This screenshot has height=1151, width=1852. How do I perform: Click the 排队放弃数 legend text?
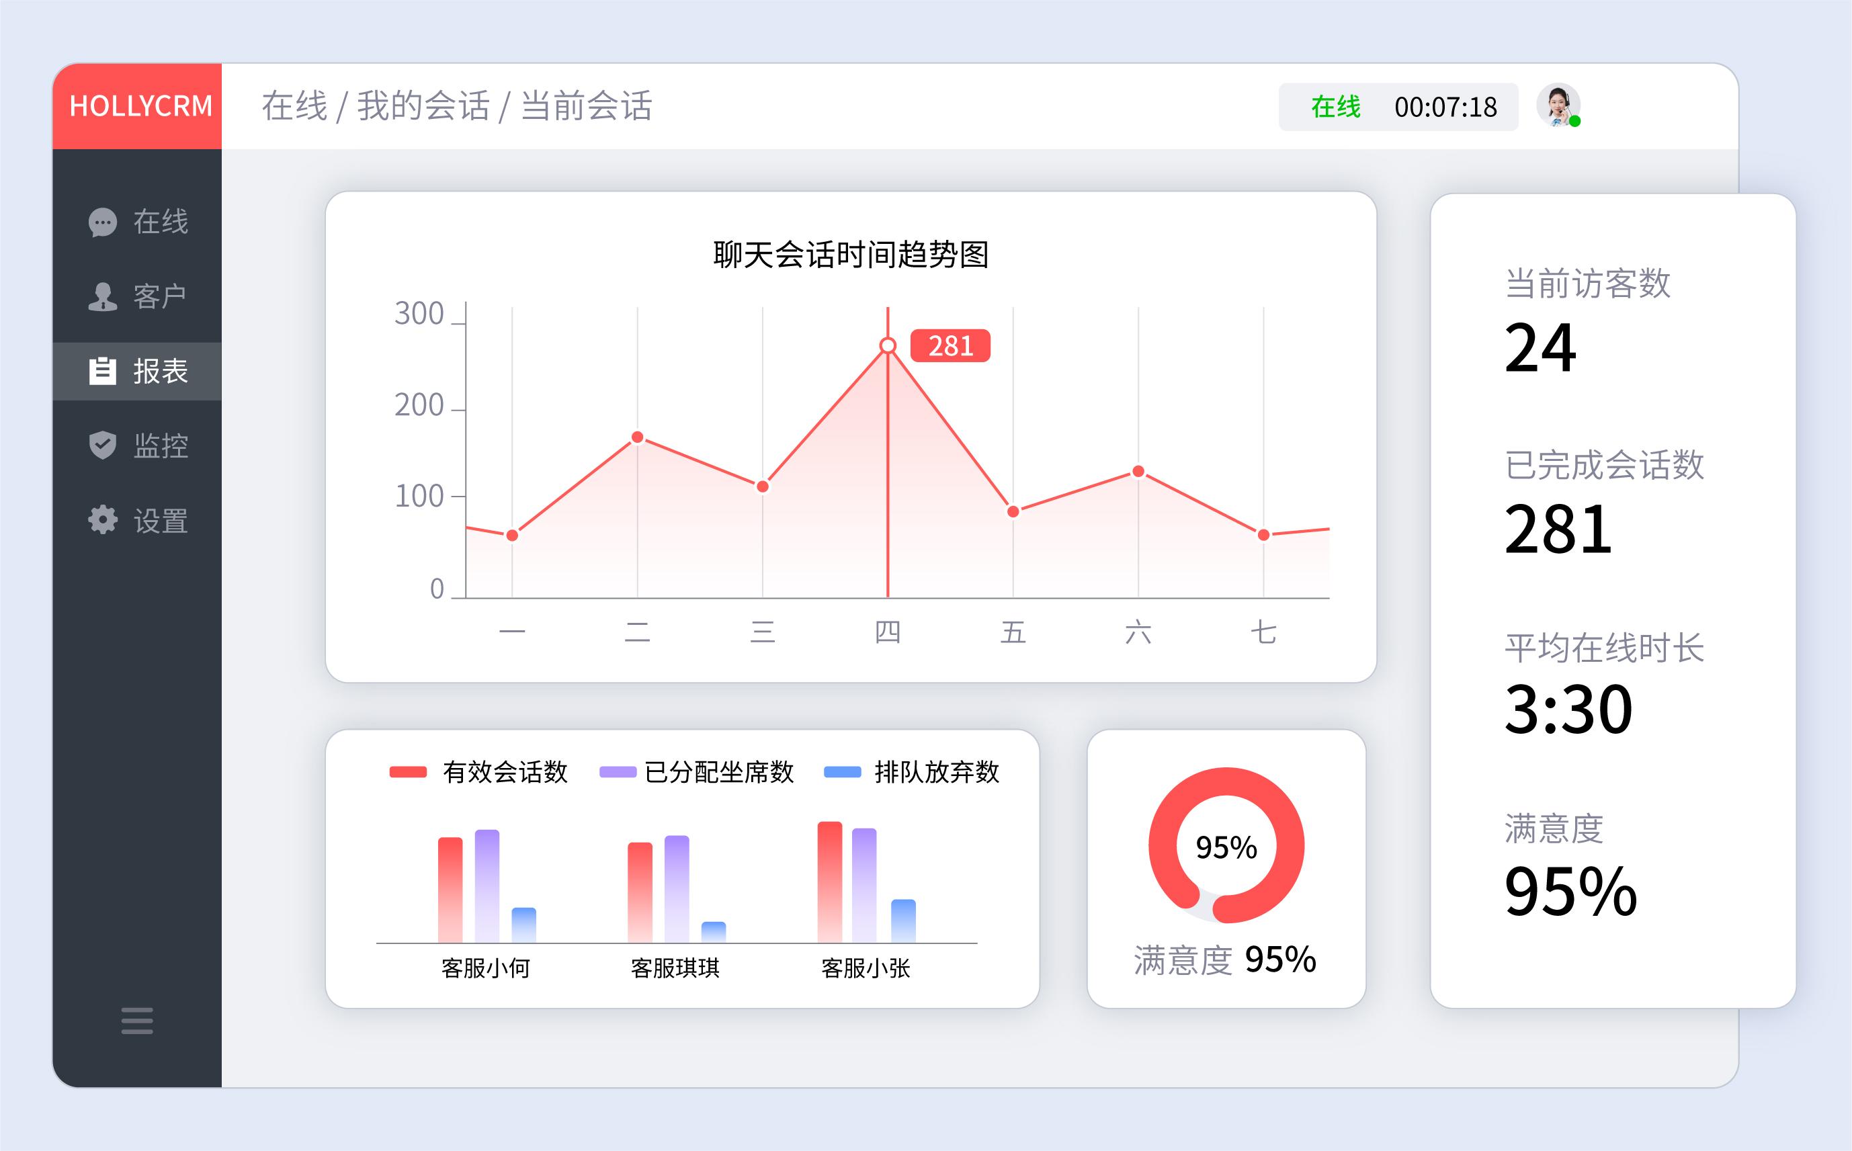point(937,772)
